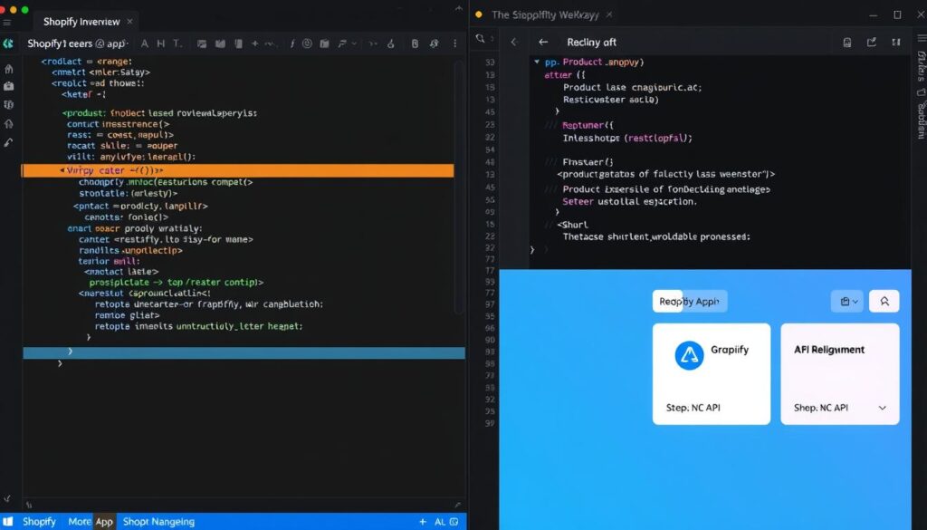
Task: Click the left editor's vertical scrollbar
Action: 459,188
